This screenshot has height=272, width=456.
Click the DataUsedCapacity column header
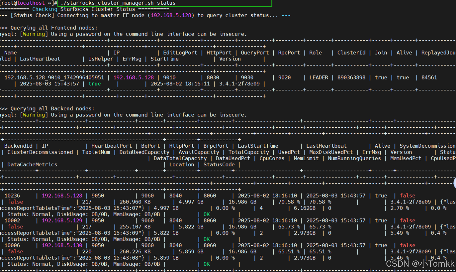[144, 152]
